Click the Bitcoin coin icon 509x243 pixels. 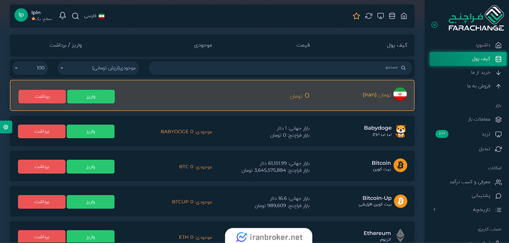click(400, 165)
